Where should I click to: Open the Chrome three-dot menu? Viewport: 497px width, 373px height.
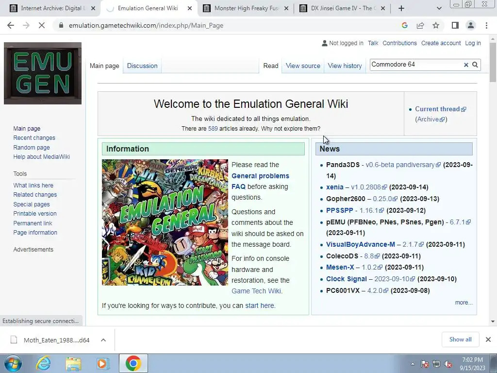486,25
